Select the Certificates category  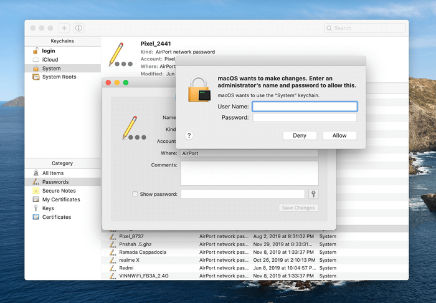63,217
